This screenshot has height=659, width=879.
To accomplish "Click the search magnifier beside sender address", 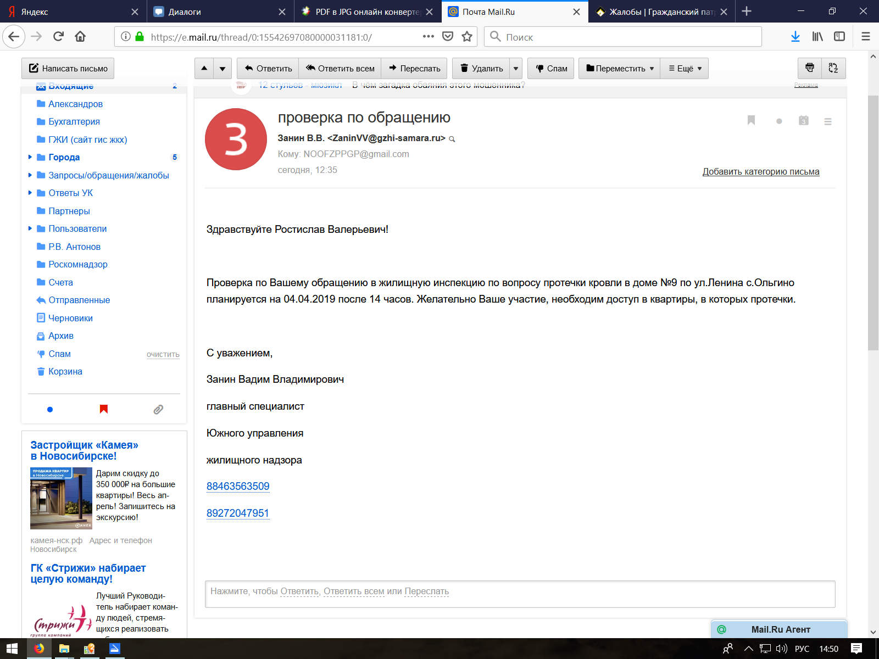I will (452, 139).
